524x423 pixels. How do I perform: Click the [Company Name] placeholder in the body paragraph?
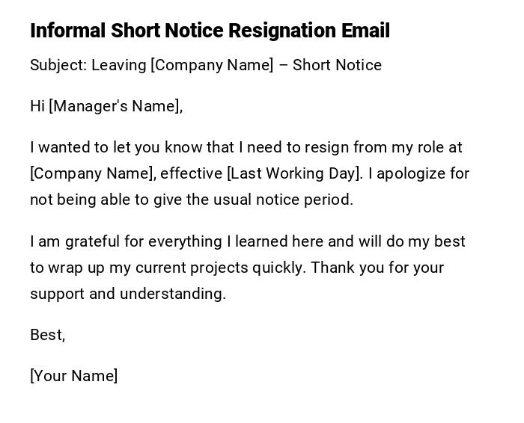point(93,173)
